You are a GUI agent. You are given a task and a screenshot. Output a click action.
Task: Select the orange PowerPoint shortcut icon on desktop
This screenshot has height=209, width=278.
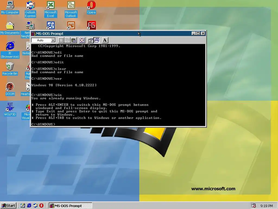(x=71, y=26)
